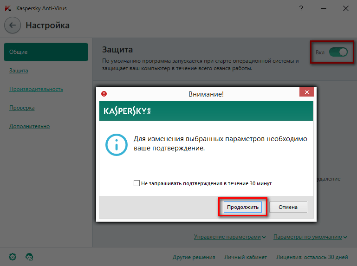Expand Параметры по умолчанию dropdown
Screen dimensions: 357x266
click(310, 237)
